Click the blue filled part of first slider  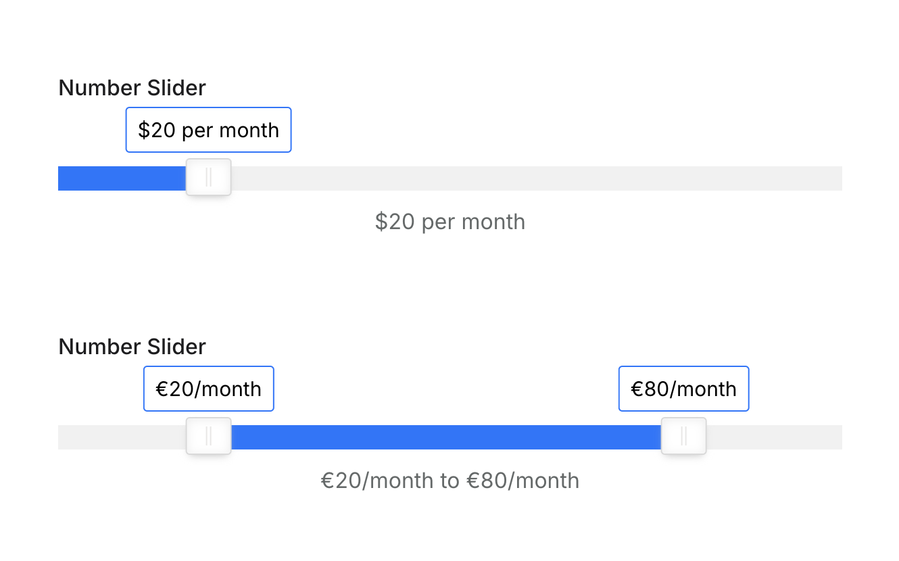point(122,178)
